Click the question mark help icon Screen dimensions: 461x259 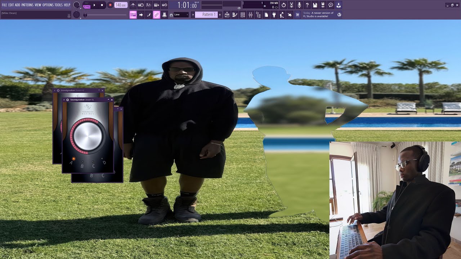coord(307,5)
